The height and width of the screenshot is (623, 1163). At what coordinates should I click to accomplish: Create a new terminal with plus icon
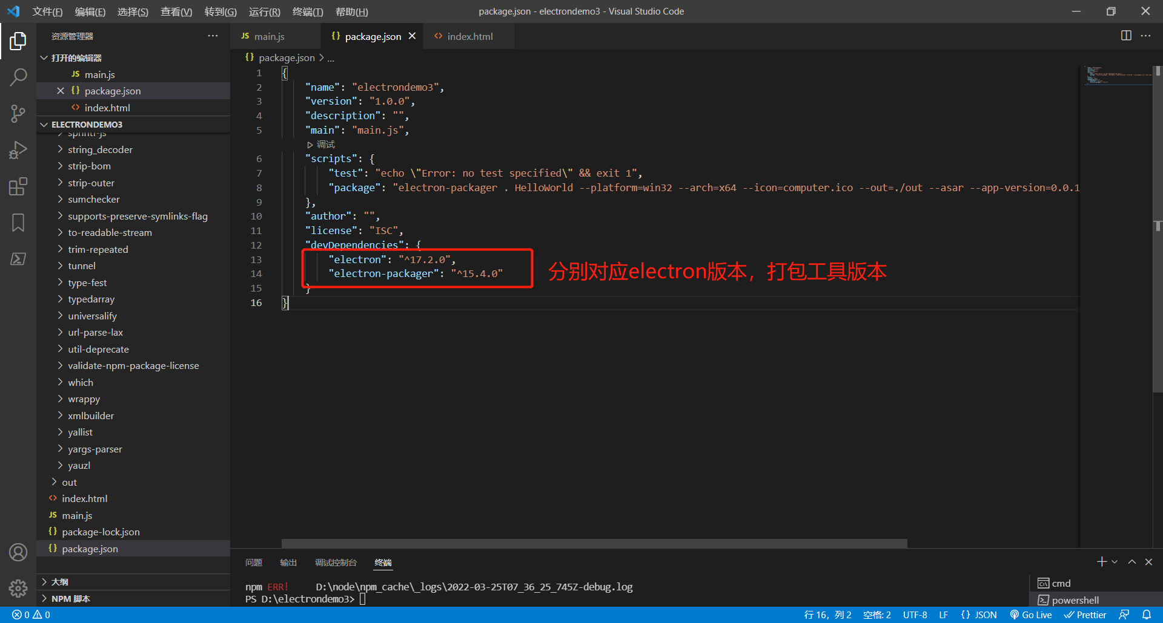1102,562
